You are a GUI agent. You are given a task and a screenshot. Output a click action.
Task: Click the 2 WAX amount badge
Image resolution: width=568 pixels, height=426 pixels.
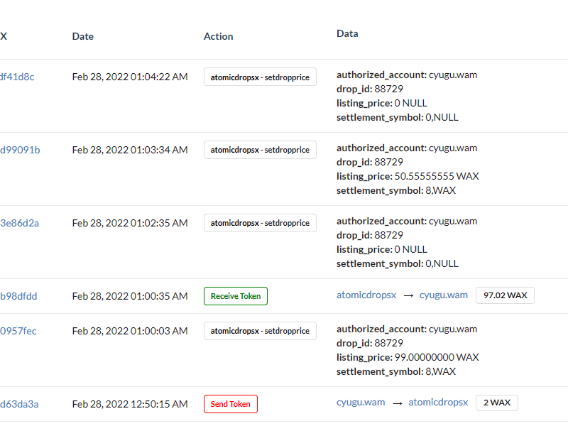[x=496, y=403]
